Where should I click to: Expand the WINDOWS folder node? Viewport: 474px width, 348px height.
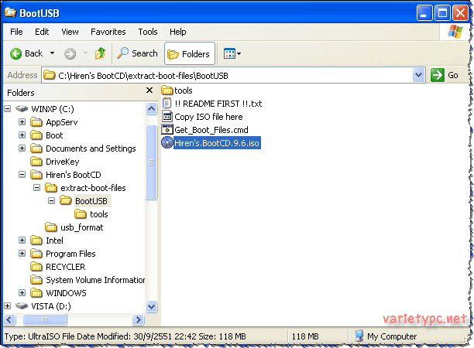click(22, 293)
